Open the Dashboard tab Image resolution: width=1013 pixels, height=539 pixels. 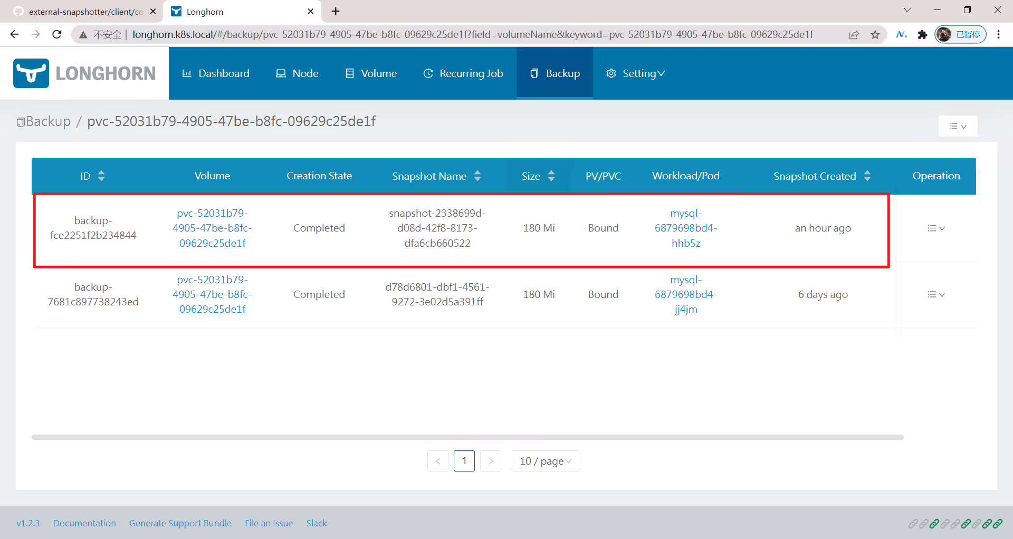pyautogui.click(x=216, y=73)
